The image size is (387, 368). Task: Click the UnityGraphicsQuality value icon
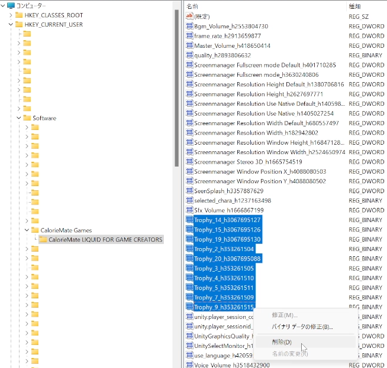(x=189, y=336)
